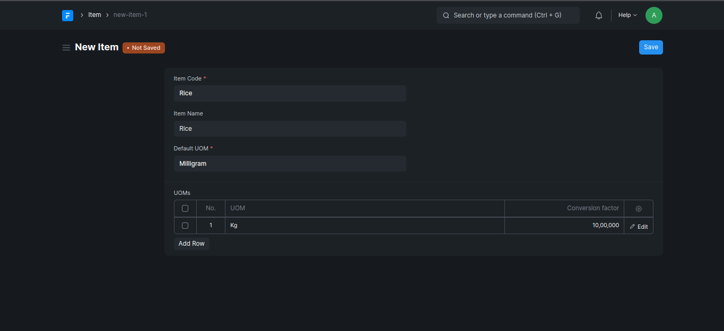Select all rows with header checkbox
The image size is (724, 331).
185,209
